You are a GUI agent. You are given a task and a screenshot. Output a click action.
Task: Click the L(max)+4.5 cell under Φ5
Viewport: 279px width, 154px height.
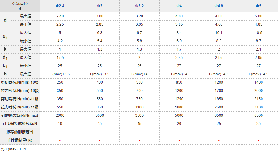click(258, 74)
